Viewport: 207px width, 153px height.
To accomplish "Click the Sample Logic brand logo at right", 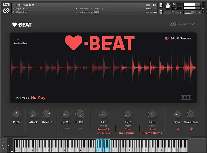I will click(183, 24).
